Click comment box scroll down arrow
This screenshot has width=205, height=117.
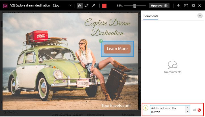click(187, 112)
